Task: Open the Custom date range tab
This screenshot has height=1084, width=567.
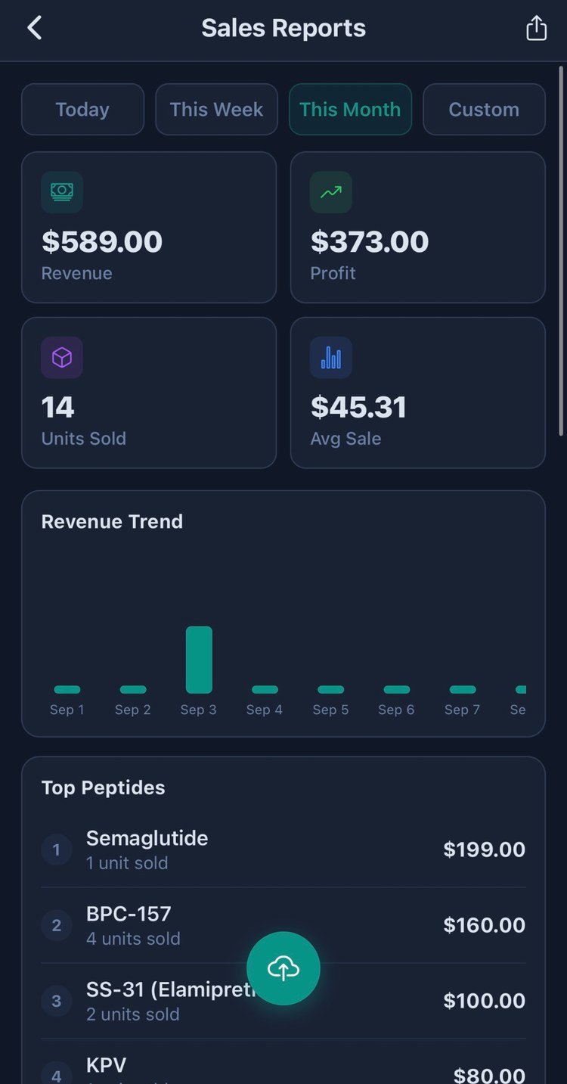Action: coord(484,109)
